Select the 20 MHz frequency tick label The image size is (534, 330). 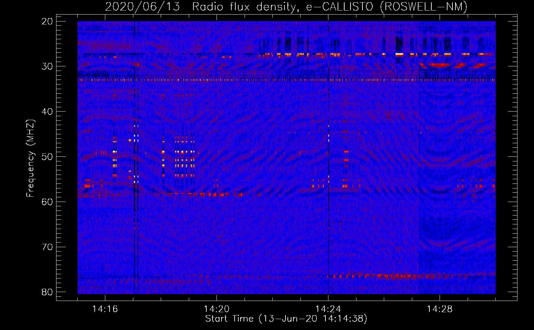coord(48,21)
